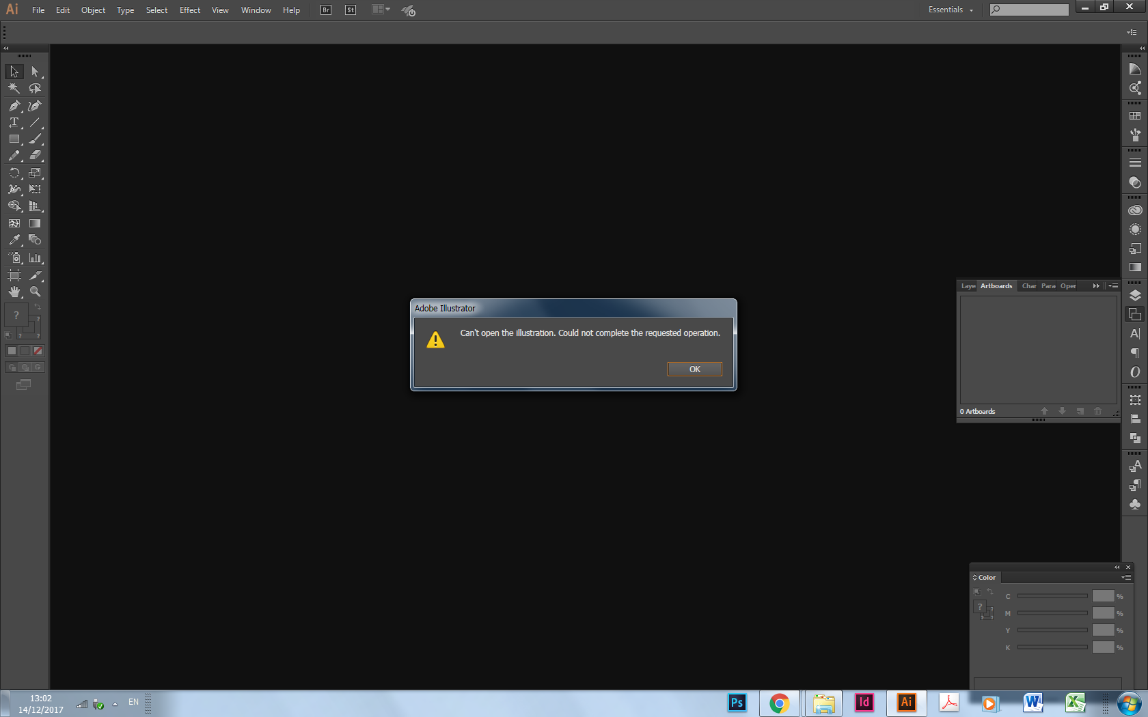Click the New Artboard button
This screenshot has width=1148, height=717.
click(1080, 411)
